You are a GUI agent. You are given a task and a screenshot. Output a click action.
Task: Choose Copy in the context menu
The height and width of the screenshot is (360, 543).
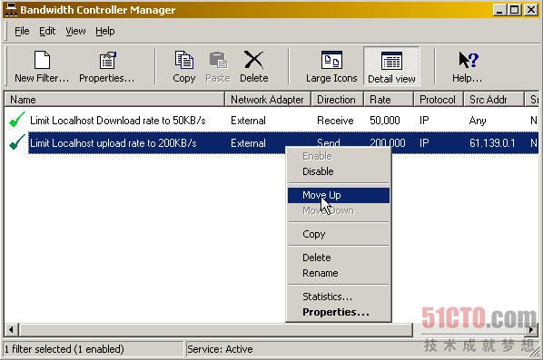[339, 234]
